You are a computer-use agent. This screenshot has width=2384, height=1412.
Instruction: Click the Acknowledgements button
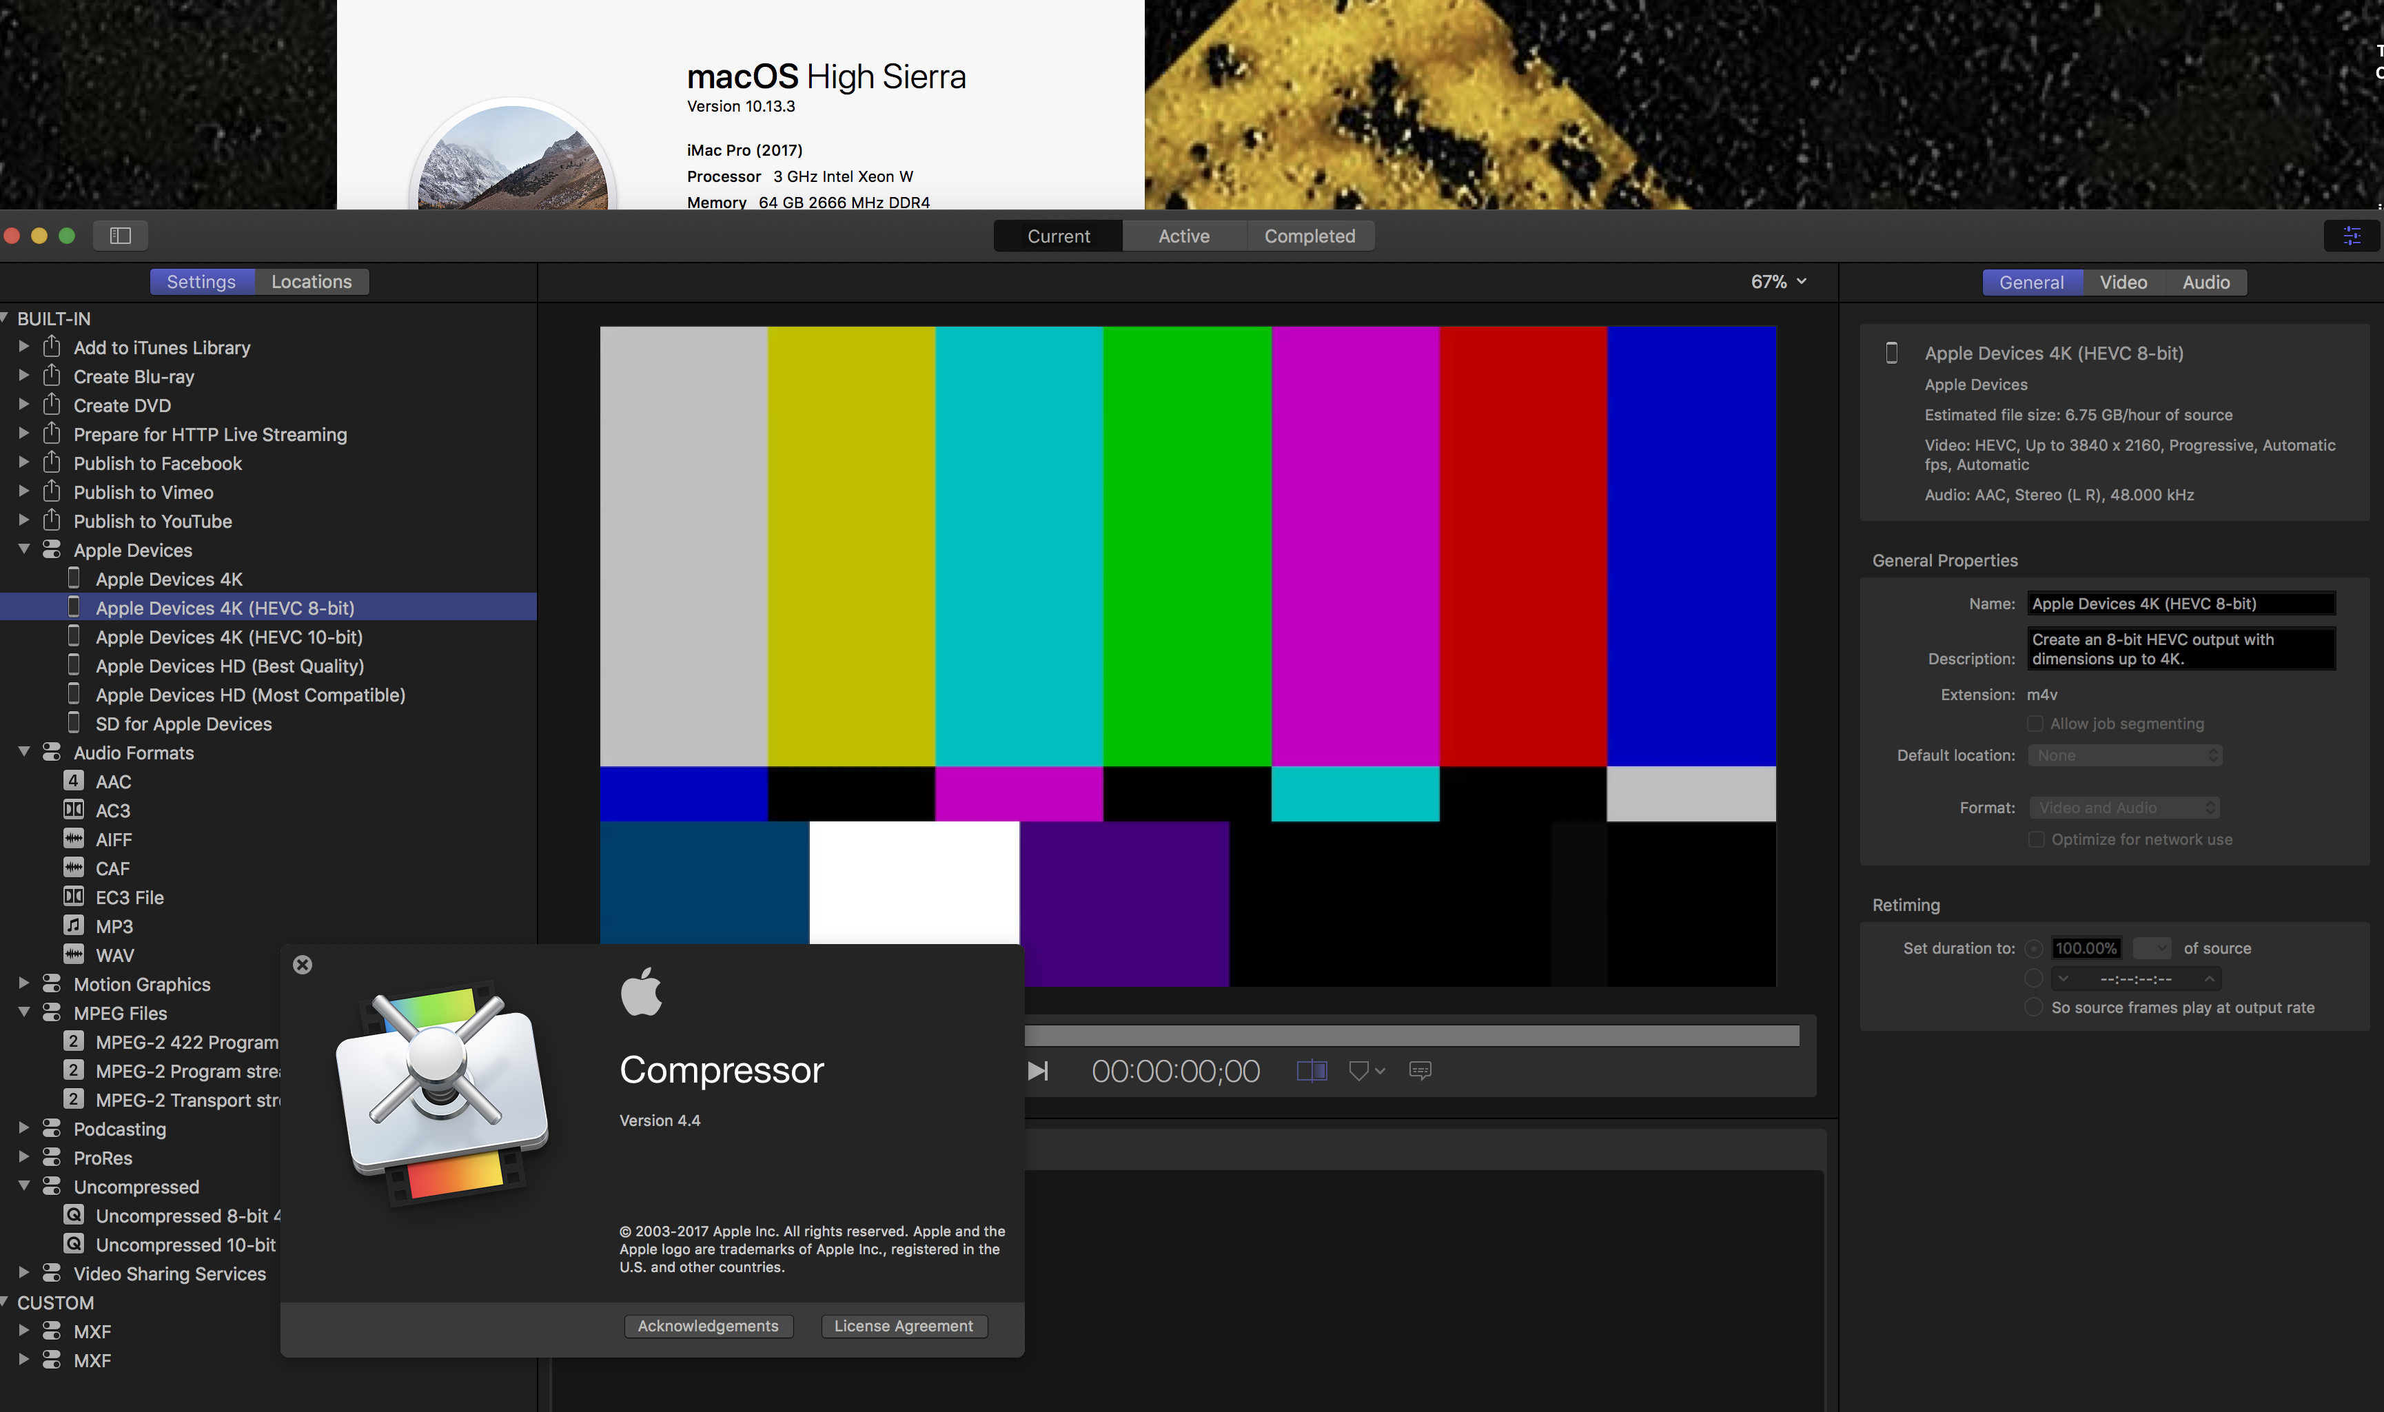point(708,1327)
